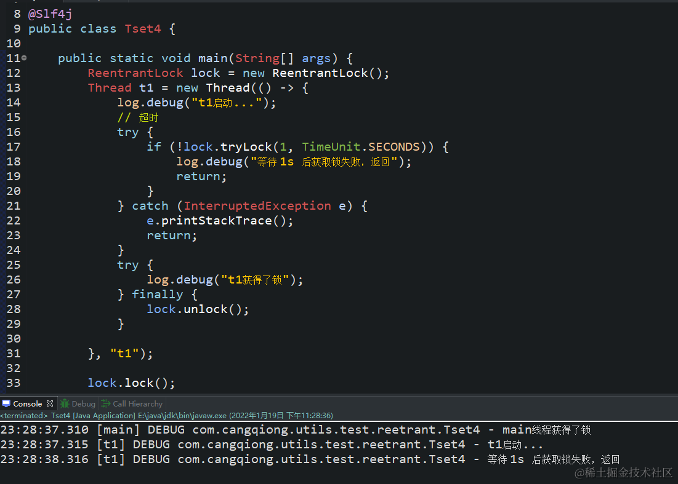Click the finally keyword on line 27
This screenshot has height=484, width=678.
click(157, 295)
